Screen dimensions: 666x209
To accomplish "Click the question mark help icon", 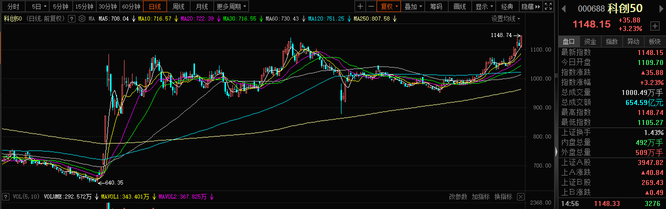I will click(71, 18).
